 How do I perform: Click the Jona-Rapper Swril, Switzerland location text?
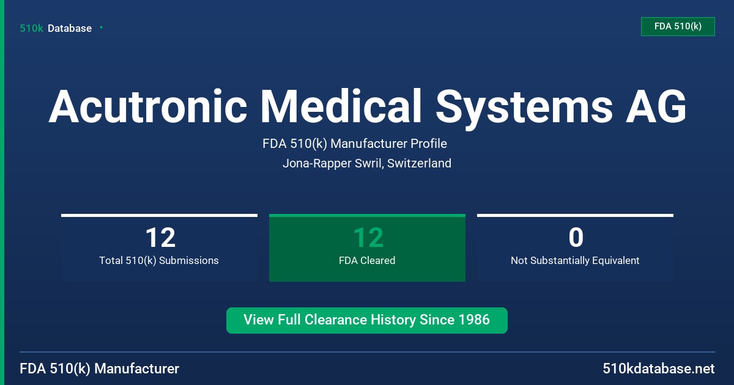(x=367, y=163)
